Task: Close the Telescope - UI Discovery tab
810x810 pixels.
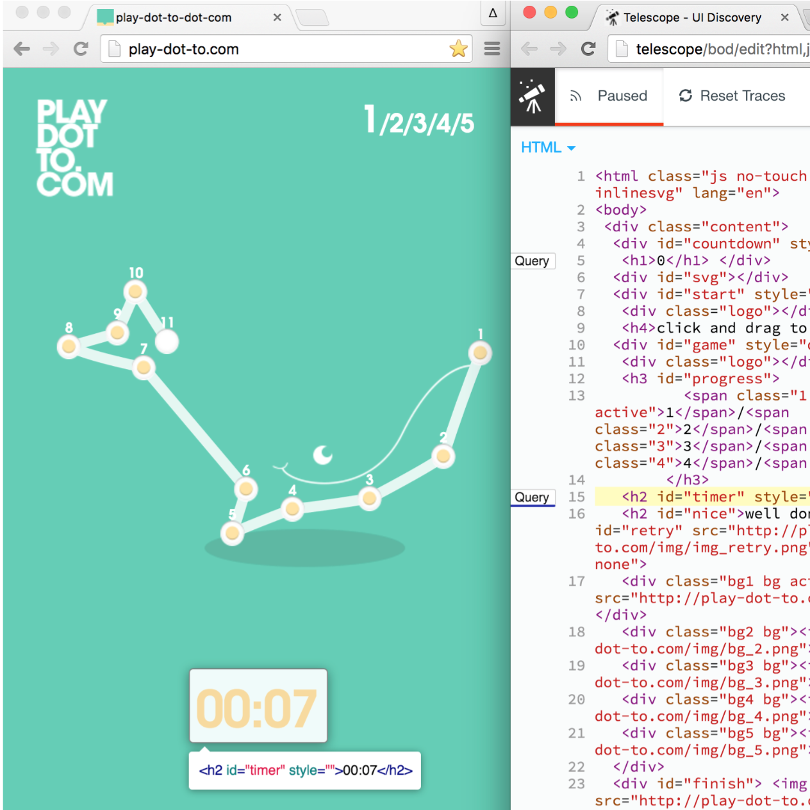Action: (x=784, y=17)
